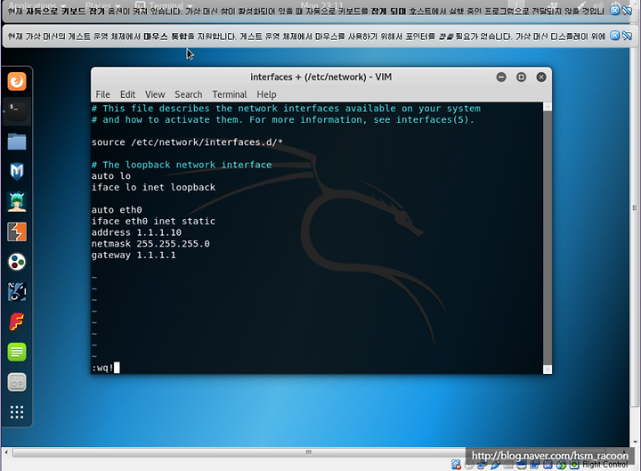Click the 'address 1.1.1.10' line

tap(136, 232)
